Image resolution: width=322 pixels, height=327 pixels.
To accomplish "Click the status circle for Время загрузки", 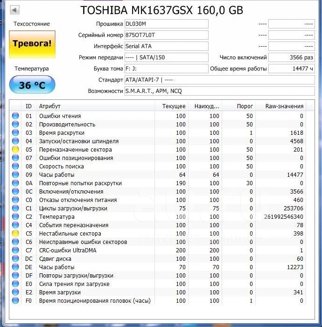I will coord(15,292).
